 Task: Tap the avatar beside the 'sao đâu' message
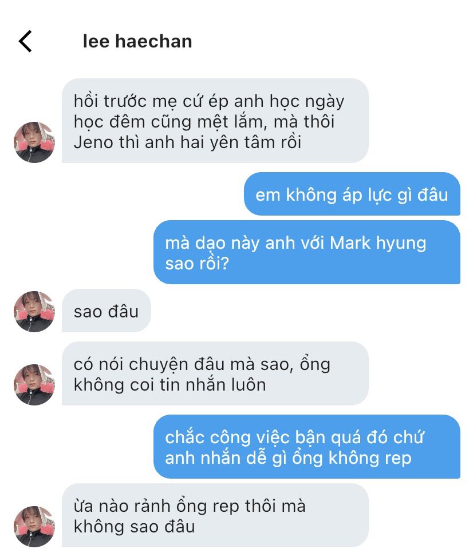(34, 312)
